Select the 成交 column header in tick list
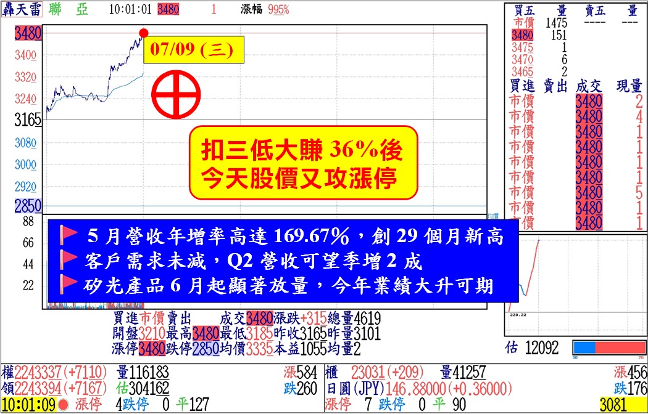Image resolution: width=648 pixels, height=414 pixels. click(x=588, y=86)
